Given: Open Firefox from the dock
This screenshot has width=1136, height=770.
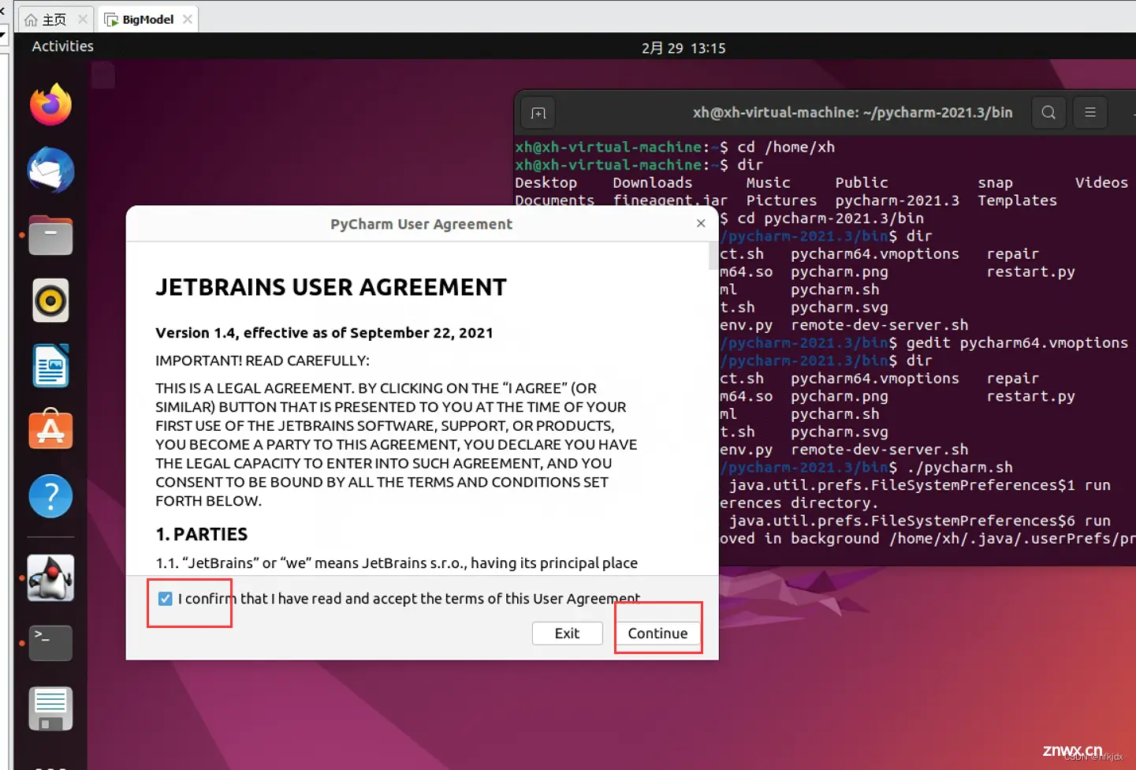Looking at the screenshot, I should (50, 105).
